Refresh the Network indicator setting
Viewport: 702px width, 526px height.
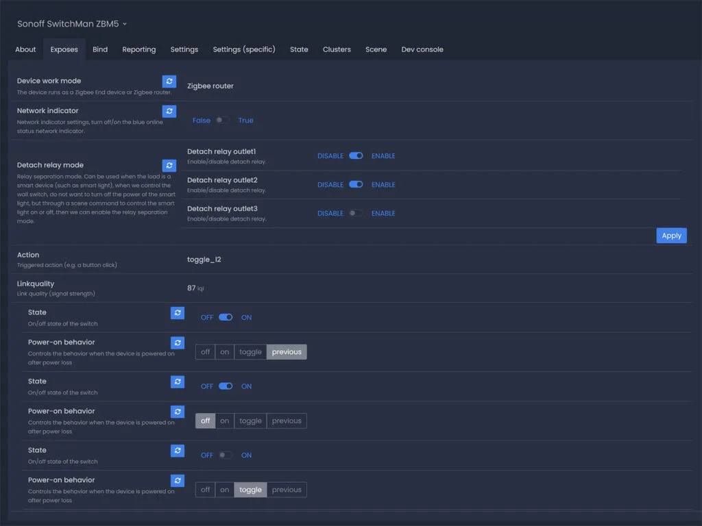point(169,111)
